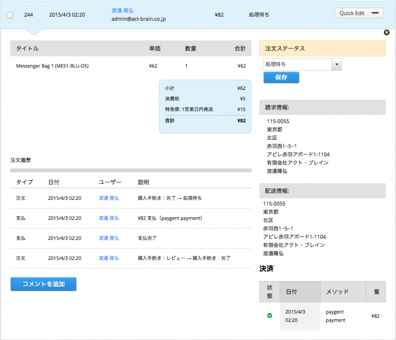Click the Messenger Bag 1 product title

[54, 66]
